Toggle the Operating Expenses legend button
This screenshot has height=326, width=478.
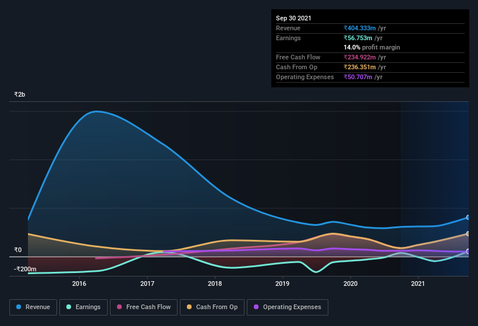point(288,307)
